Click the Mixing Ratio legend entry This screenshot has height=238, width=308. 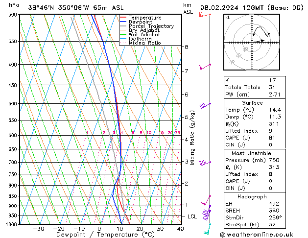[145, 43]
